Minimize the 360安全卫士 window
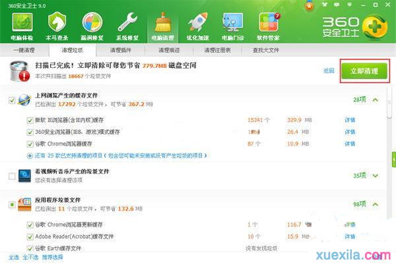This screenshot has width=396, height=263. coord(363,5)
